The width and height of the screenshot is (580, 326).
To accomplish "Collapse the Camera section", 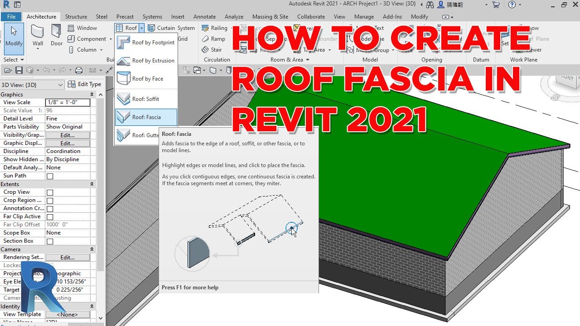I will point(92,249).
